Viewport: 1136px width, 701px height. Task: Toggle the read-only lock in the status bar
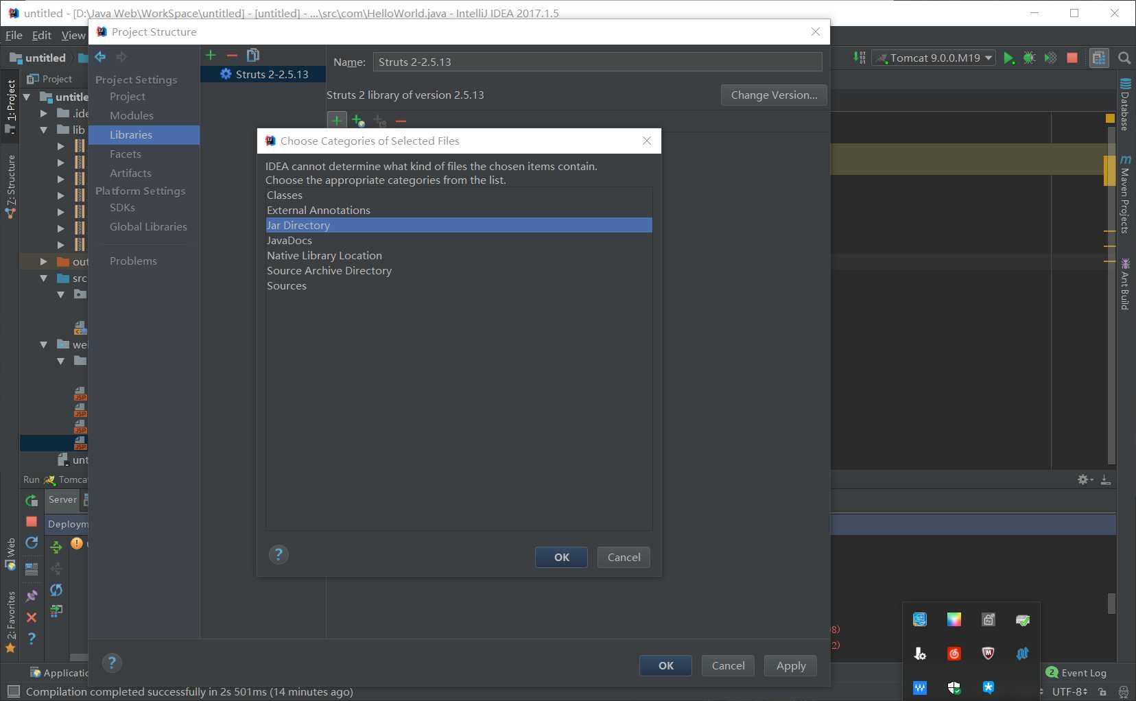(x=1102, y=691)
